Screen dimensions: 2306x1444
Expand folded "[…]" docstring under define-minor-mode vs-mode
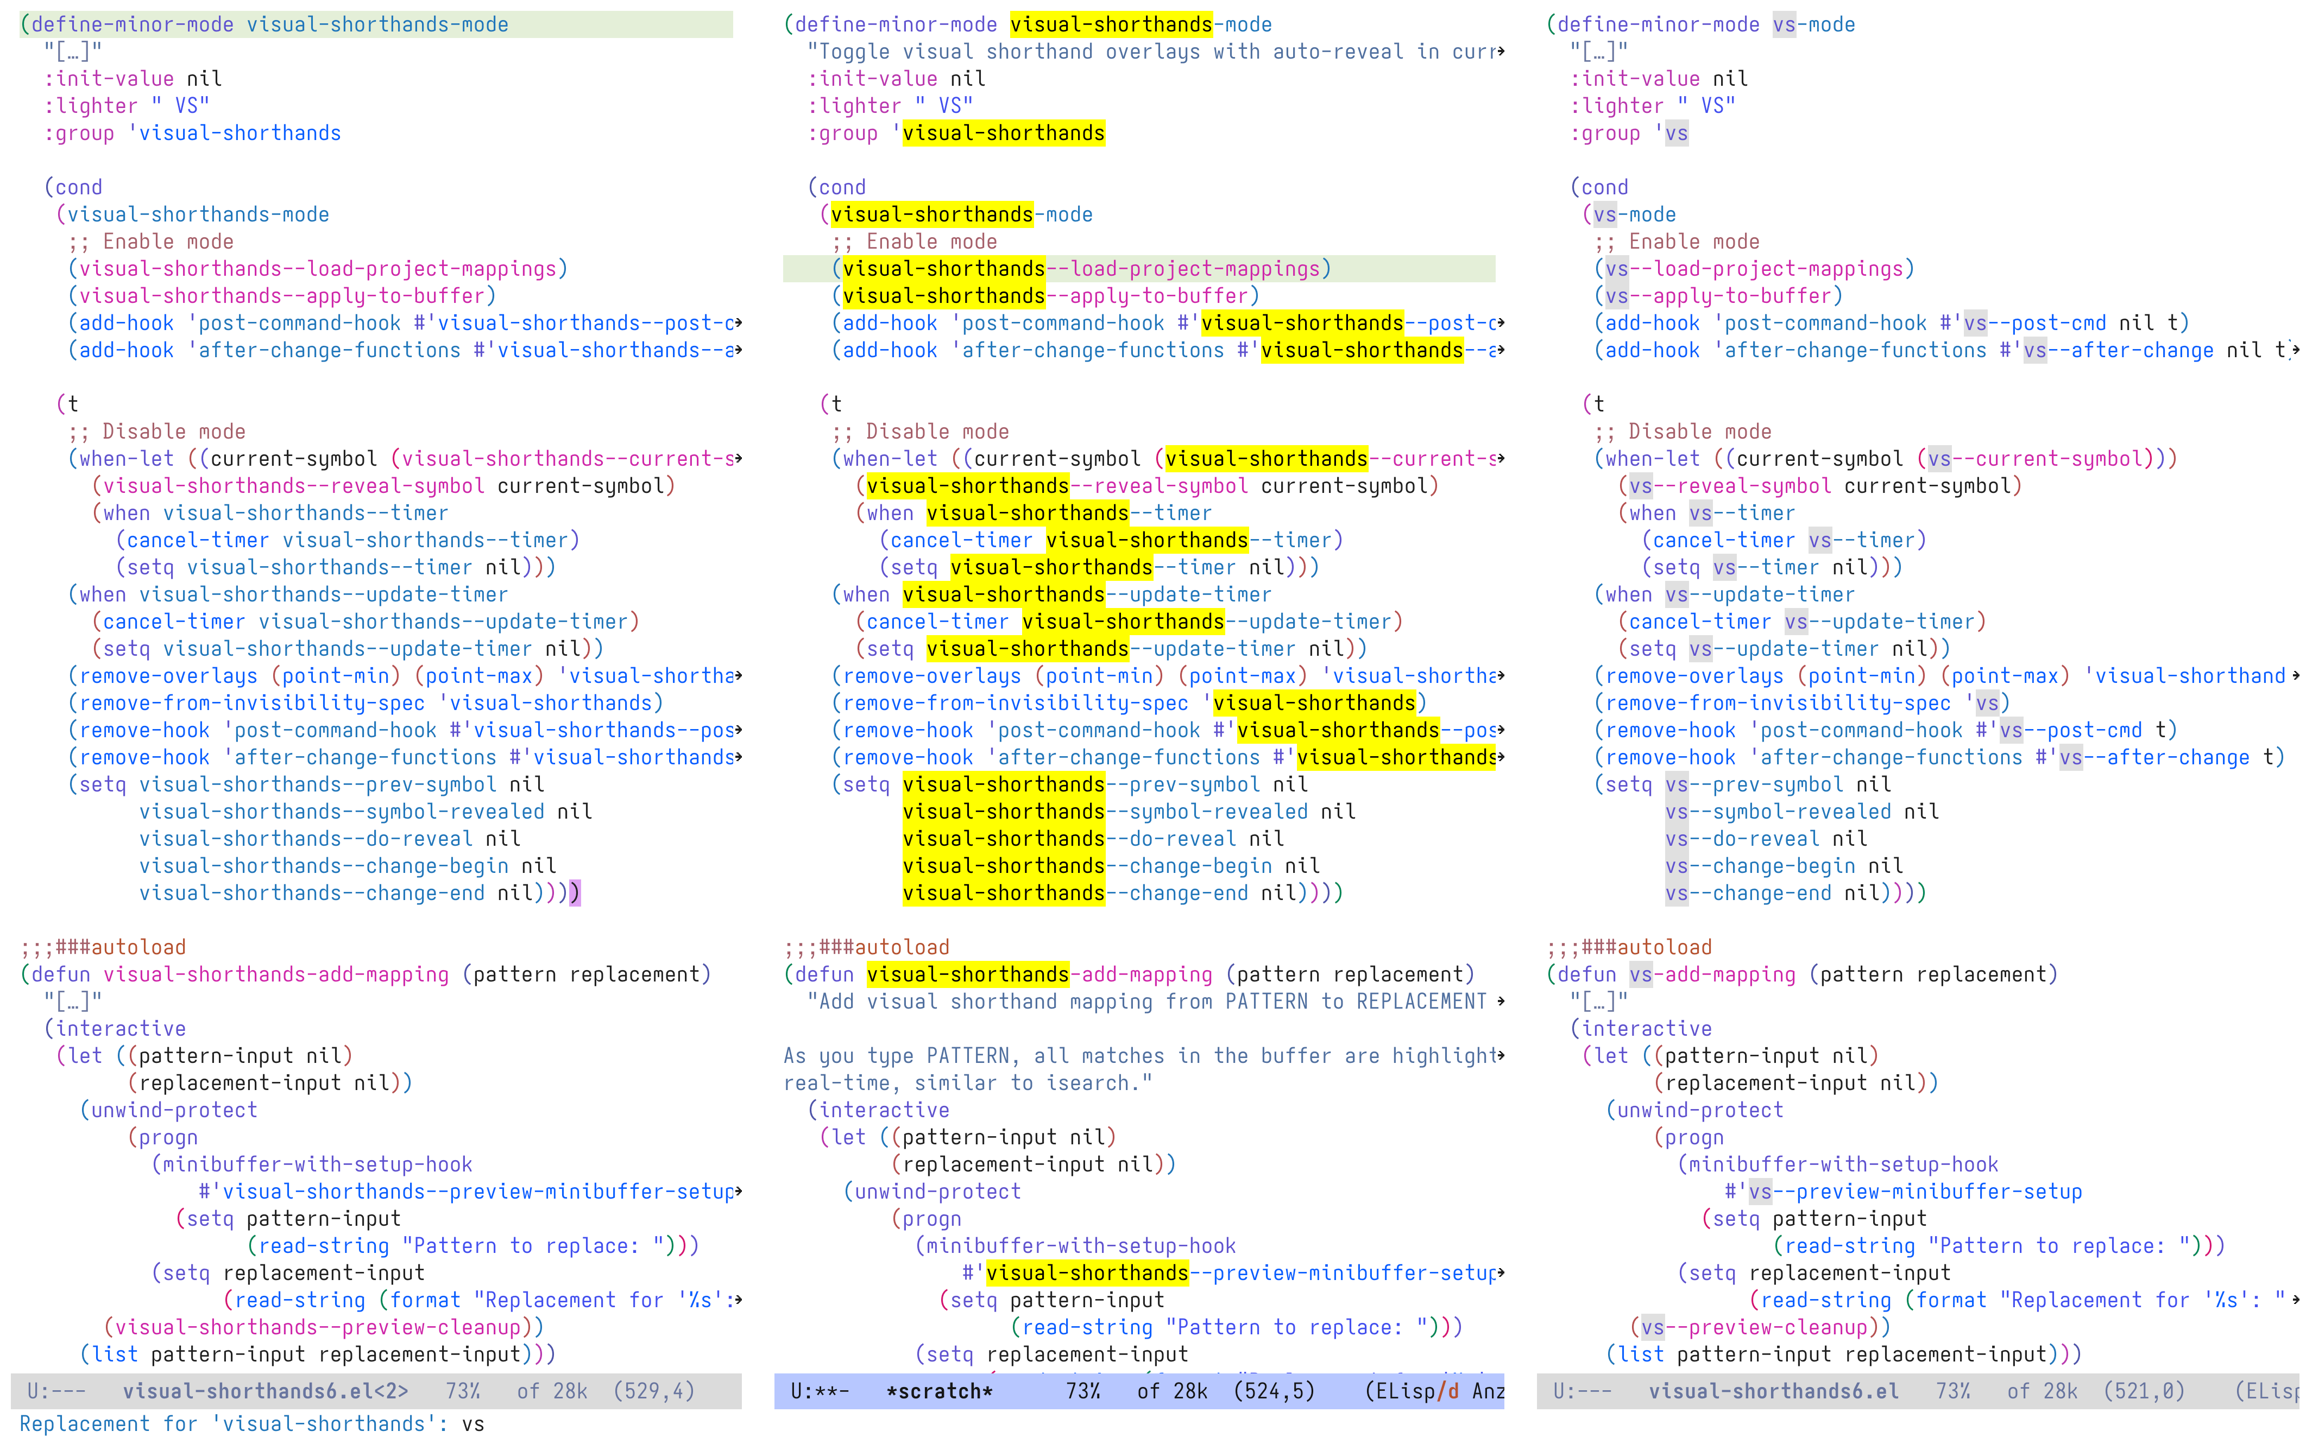click(1599, 52)
